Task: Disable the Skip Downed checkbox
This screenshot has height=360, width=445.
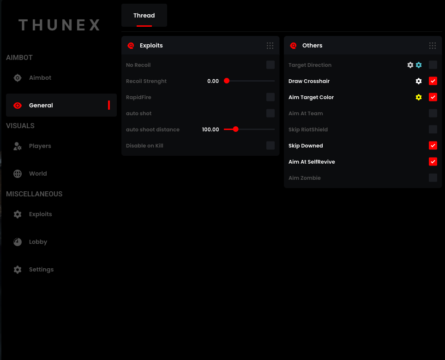Action: click(433, 145)
